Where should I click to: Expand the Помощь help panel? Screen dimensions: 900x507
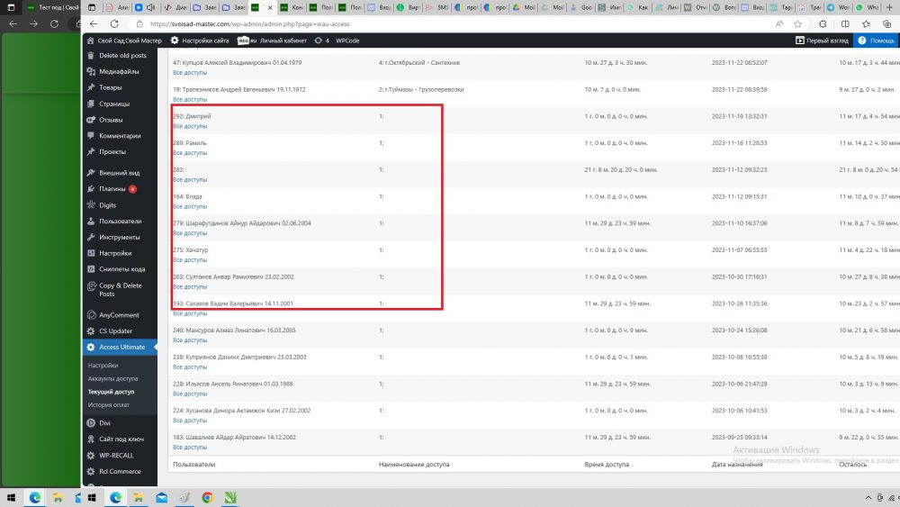(876, 41)
